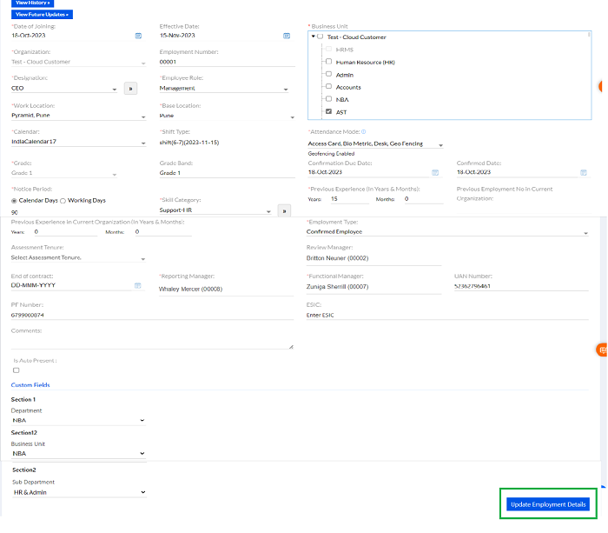Open the Employee Role dropdown
The image size is (608, 533).
[x=224, y=89]
